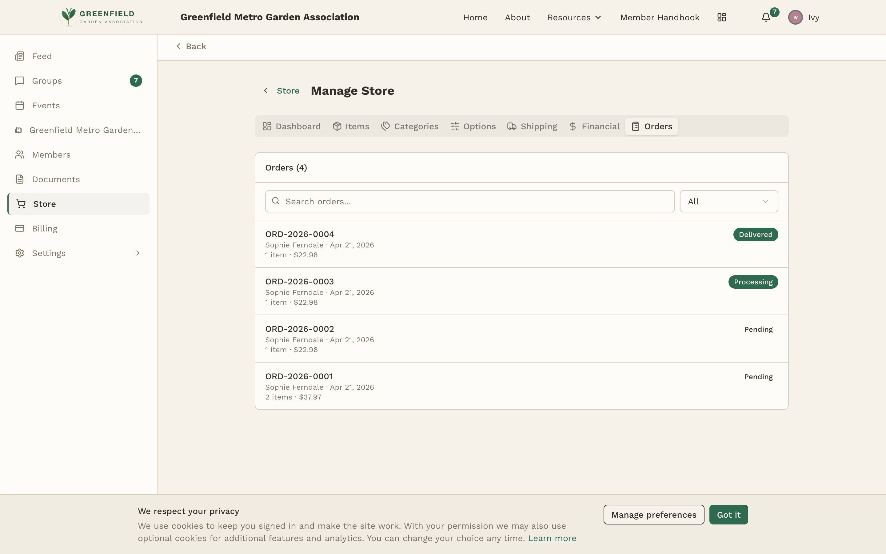Screen dimensions: 886x554
Task: Click the Processing status badge
Action: pos(753,282)
